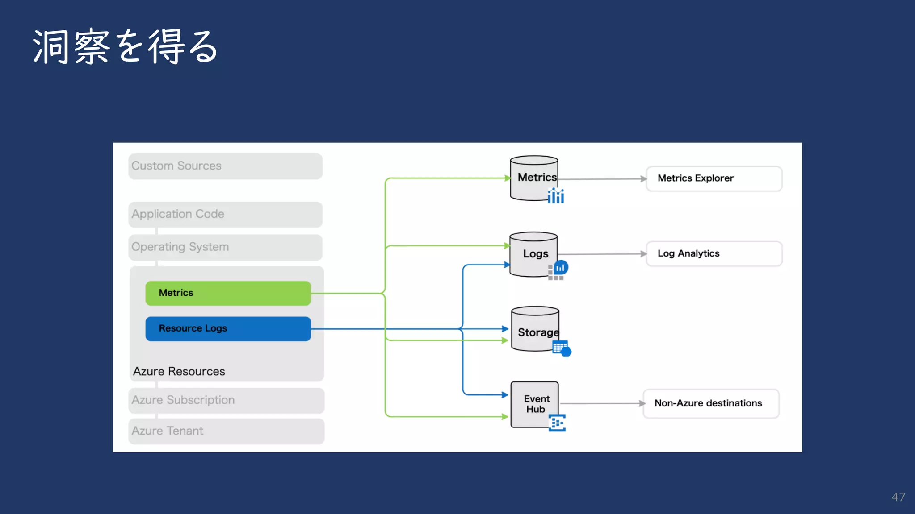
Task: Click the Event Hub icon
Action: [557, 423]
